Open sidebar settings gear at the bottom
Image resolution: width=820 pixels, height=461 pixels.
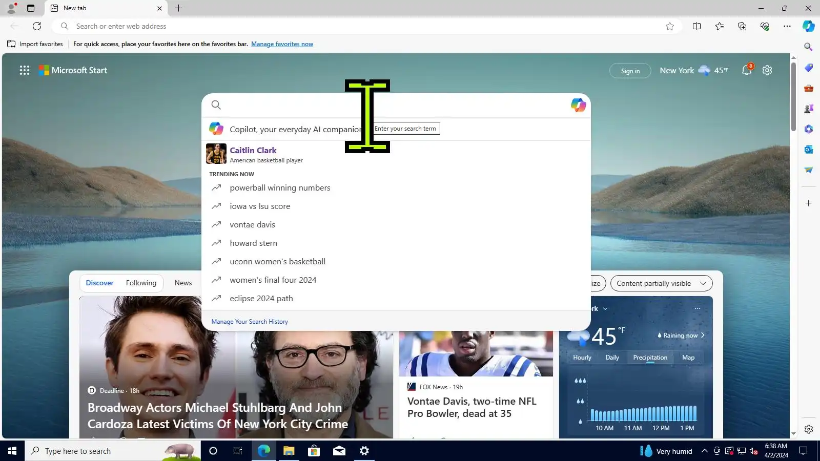809,429
